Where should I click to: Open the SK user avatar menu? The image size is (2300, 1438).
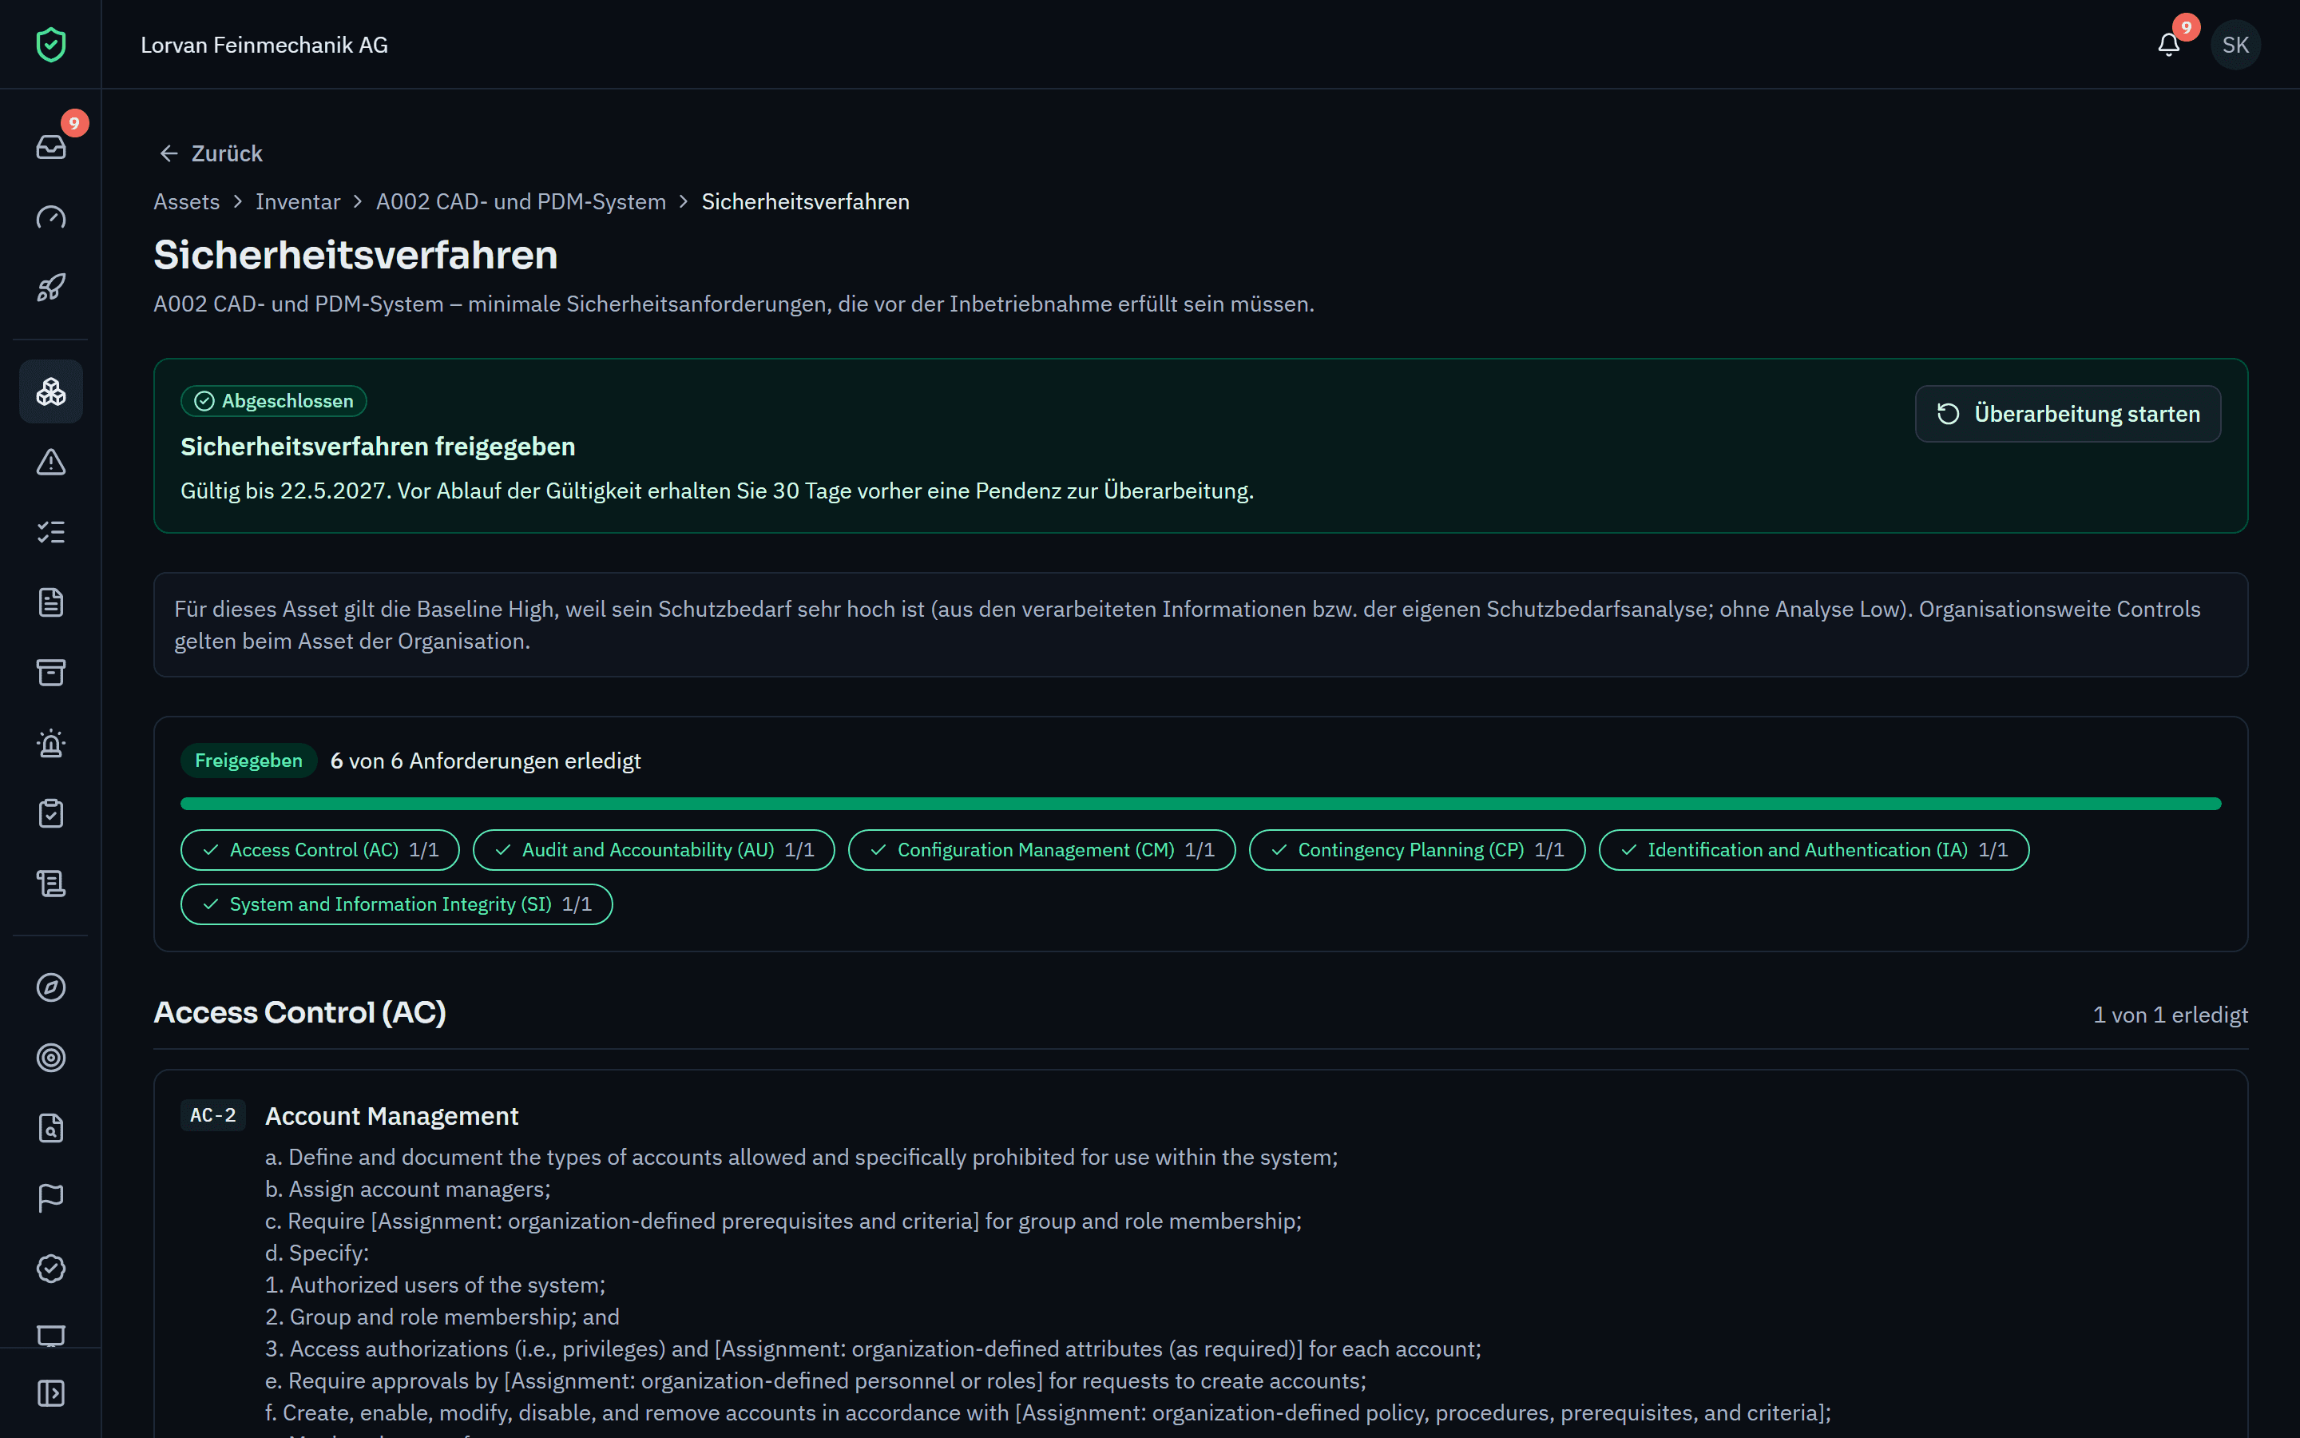pyautogui.click(x=2235, y=45)
